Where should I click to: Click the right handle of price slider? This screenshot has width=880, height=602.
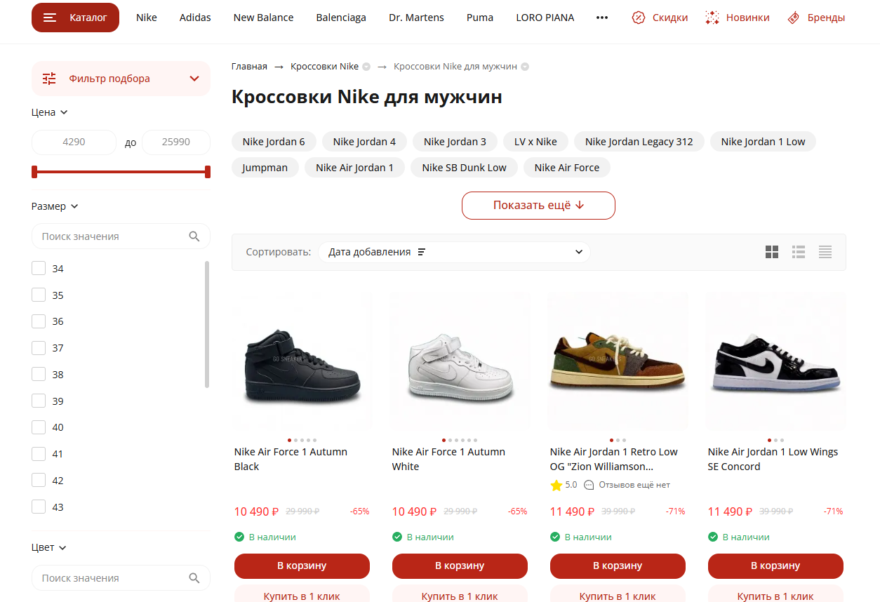[208, 172]
